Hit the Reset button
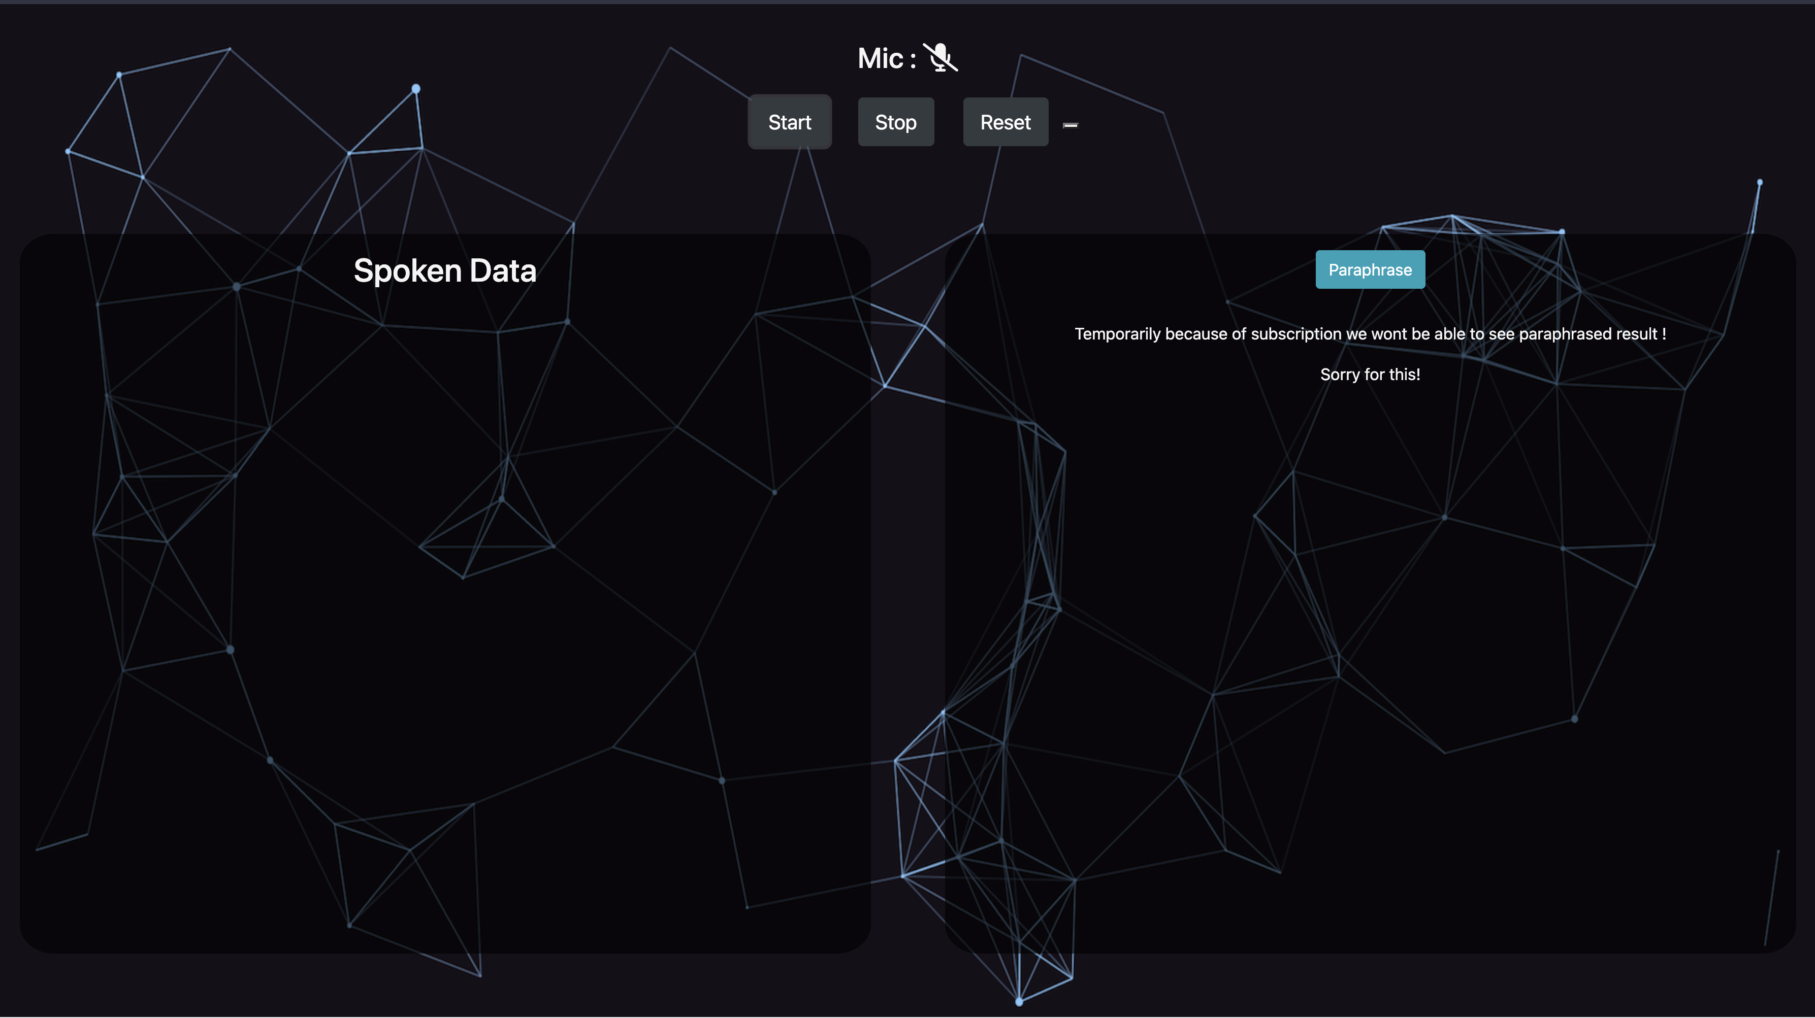Viewport: 1815px width, 1018px height. click(x=1004, y=122)
